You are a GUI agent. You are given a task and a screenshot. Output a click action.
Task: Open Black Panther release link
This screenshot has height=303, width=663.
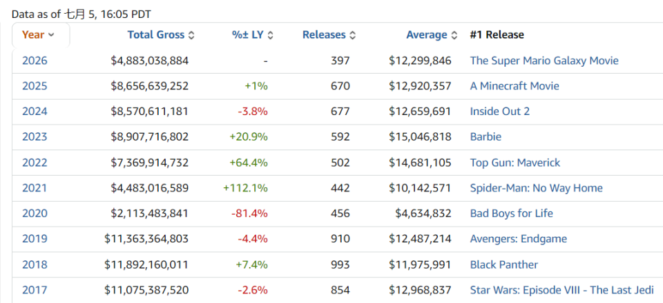coord(504,264)
